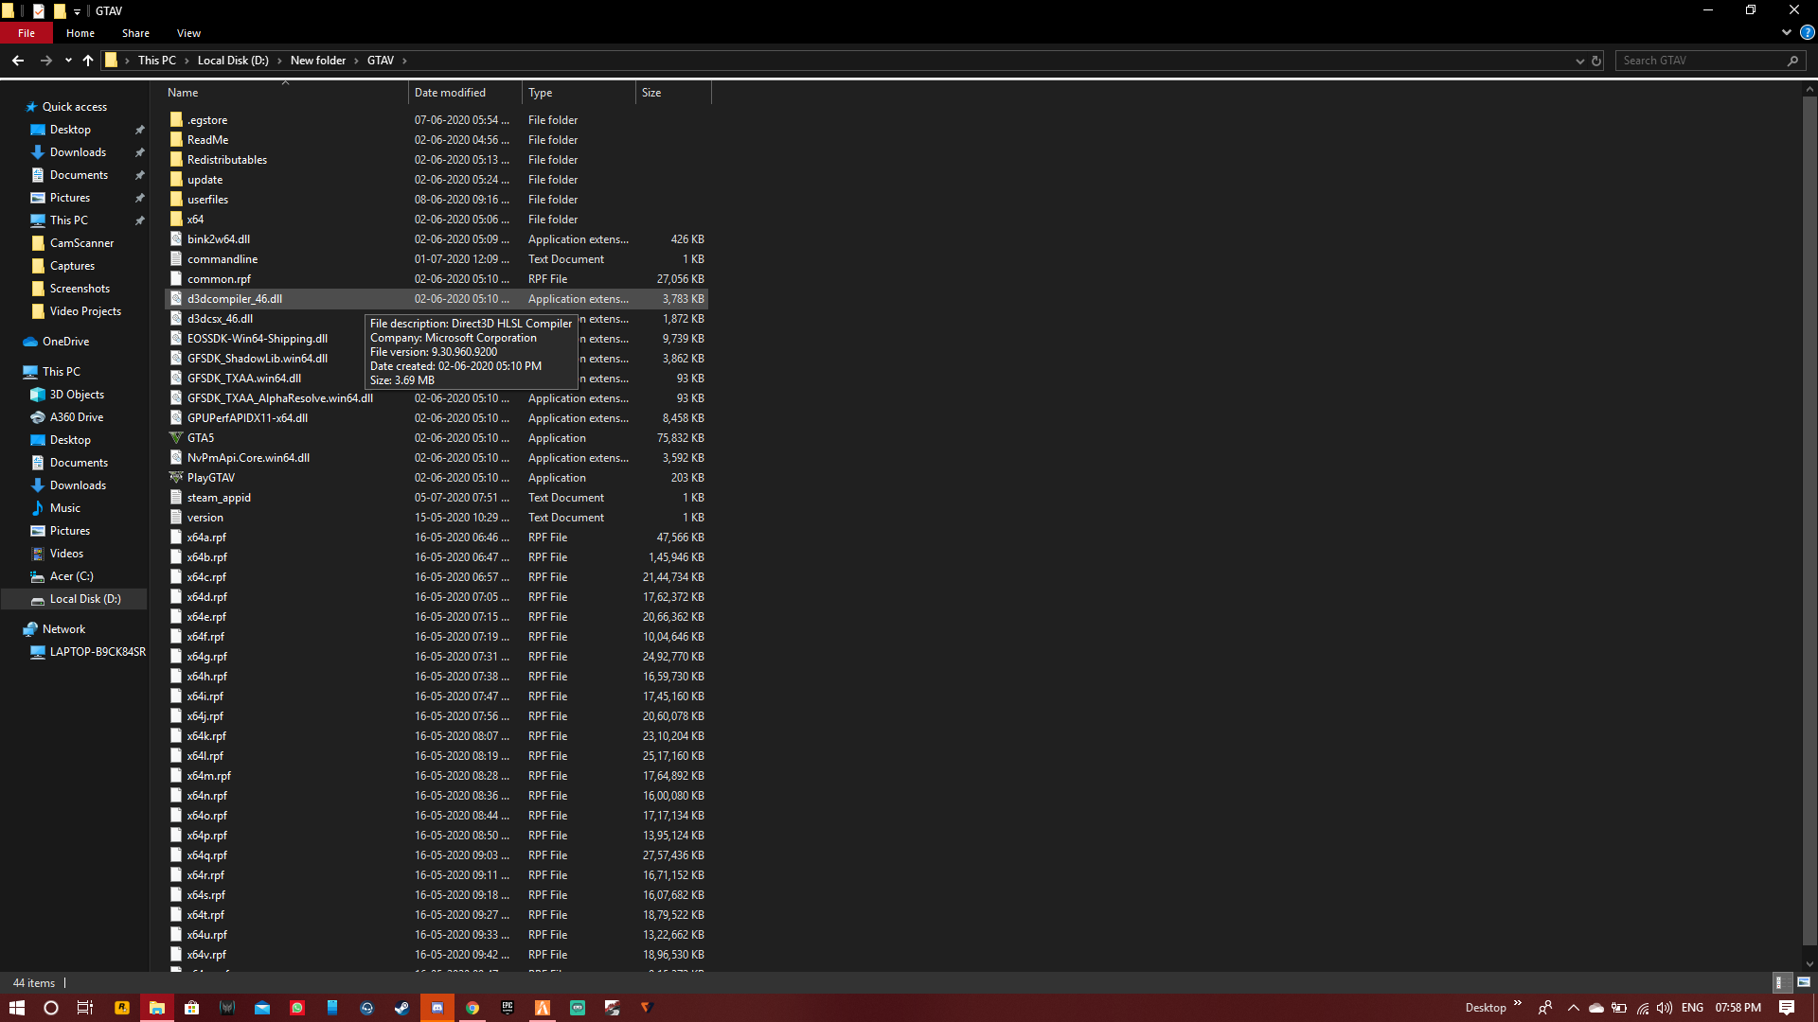Click the Back navigation arrow
Viewport: 1818px width, 1022px height.
tap(18, 61)
